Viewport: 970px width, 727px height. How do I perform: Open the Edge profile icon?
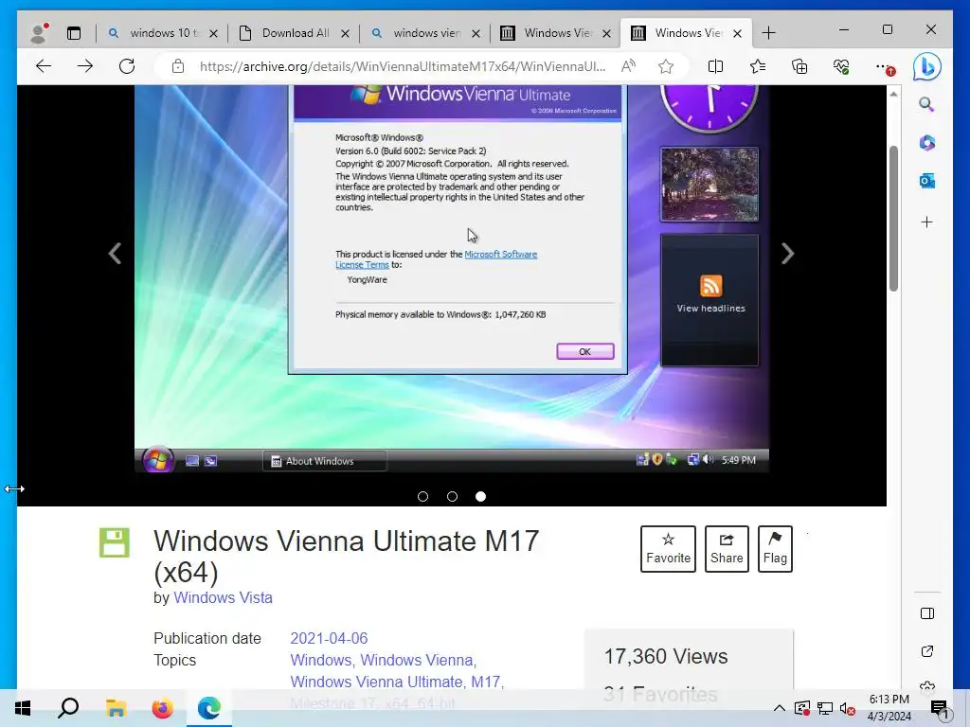39,33
